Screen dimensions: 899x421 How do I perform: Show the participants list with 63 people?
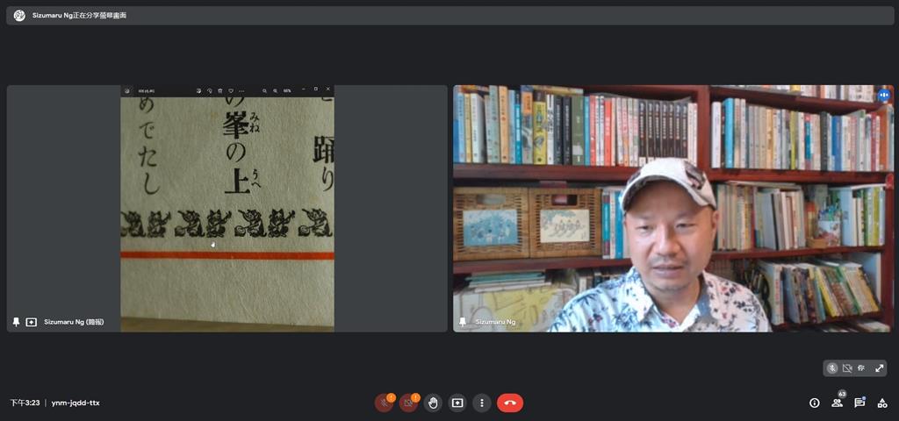837,403
